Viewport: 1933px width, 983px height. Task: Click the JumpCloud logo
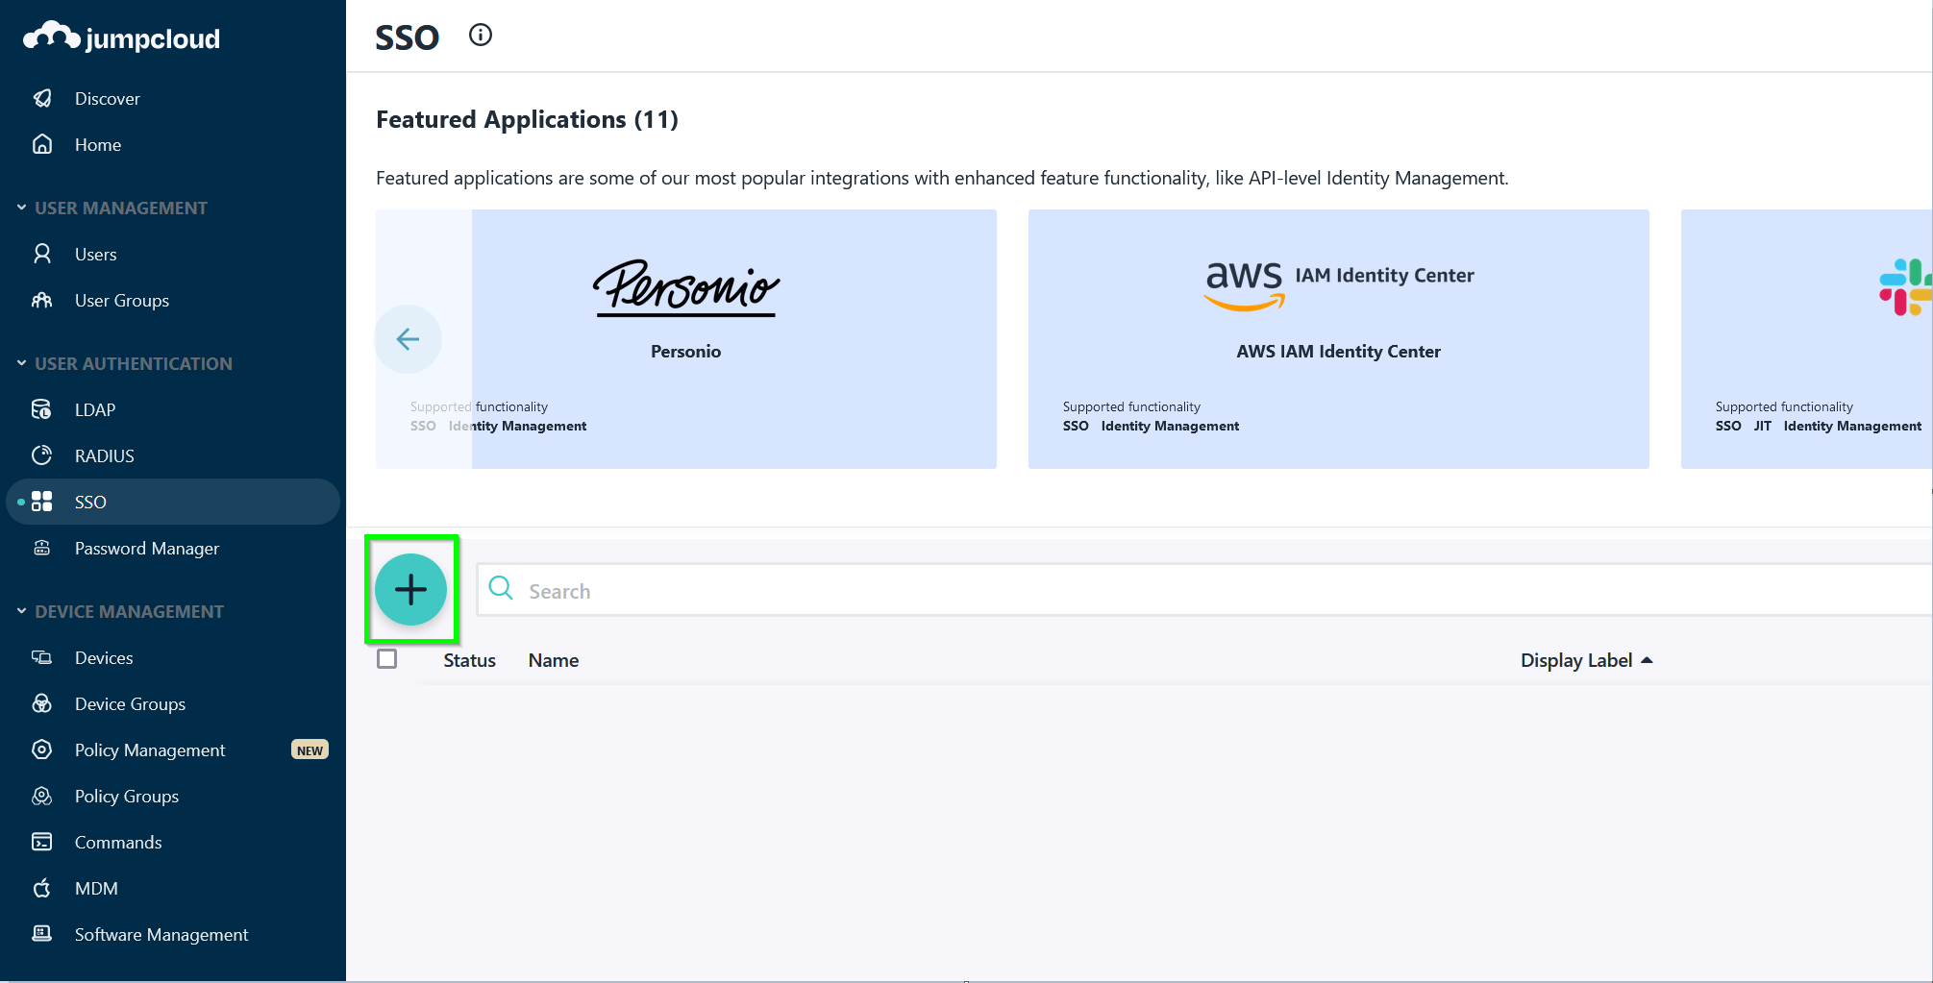pyautogui.click(x=122, y=38)
